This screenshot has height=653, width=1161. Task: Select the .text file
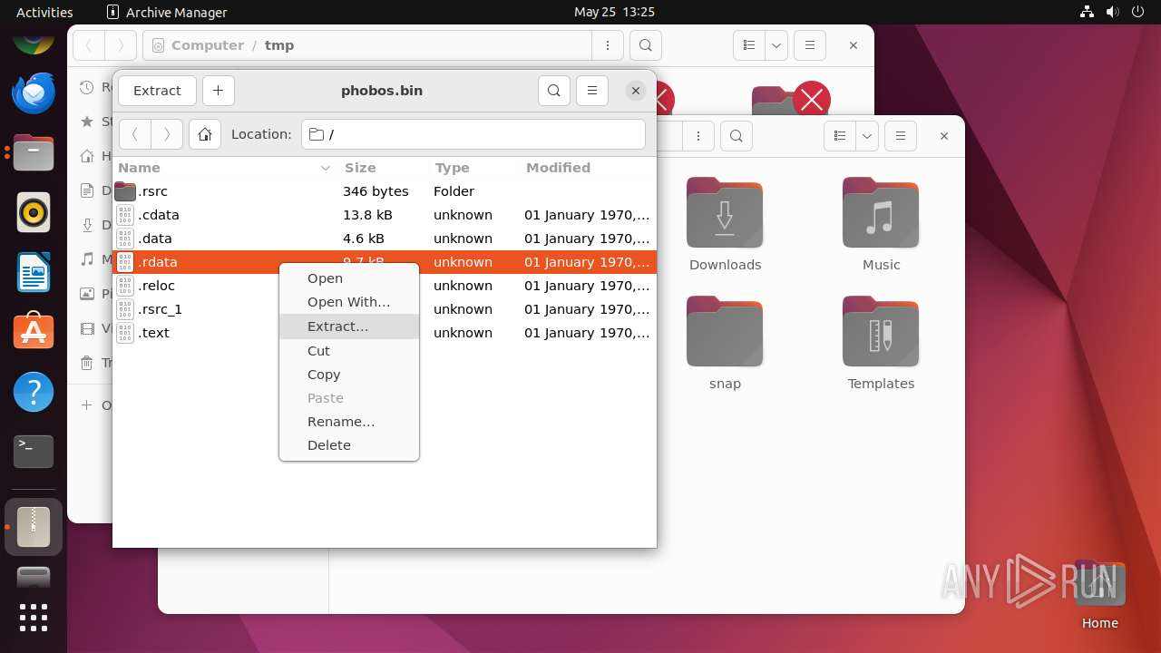pyautogui.click(x=196, y=333)
